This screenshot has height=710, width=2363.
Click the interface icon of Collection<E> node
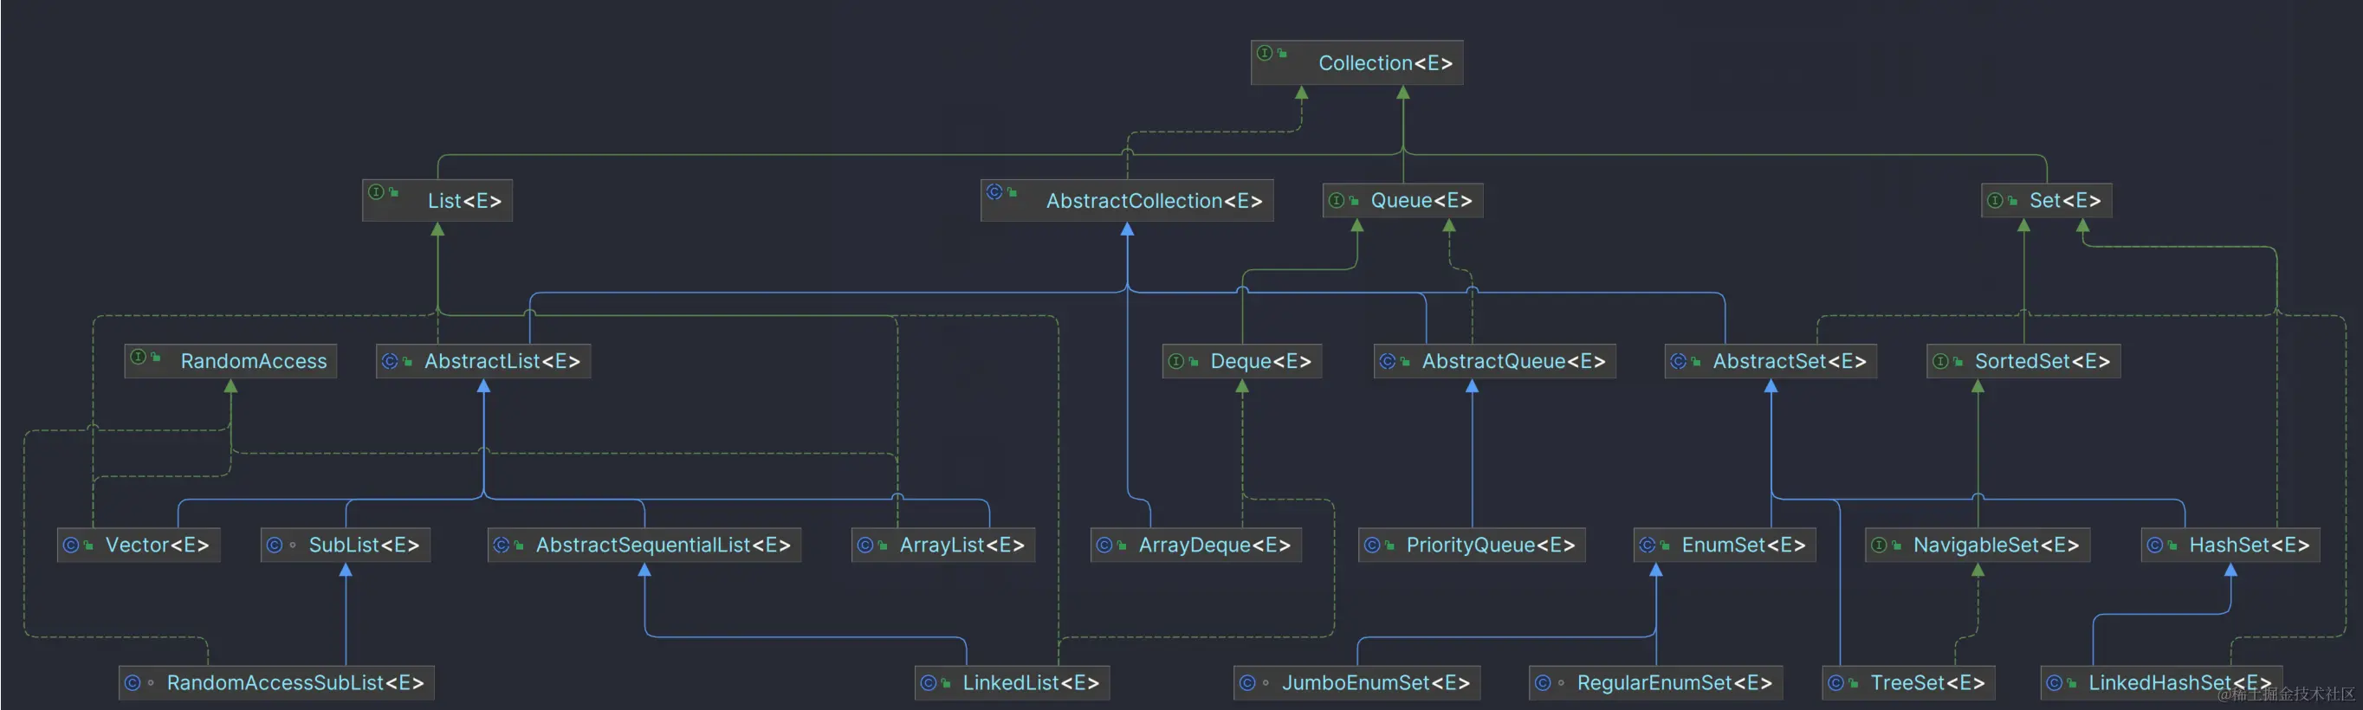point(1264,53)
